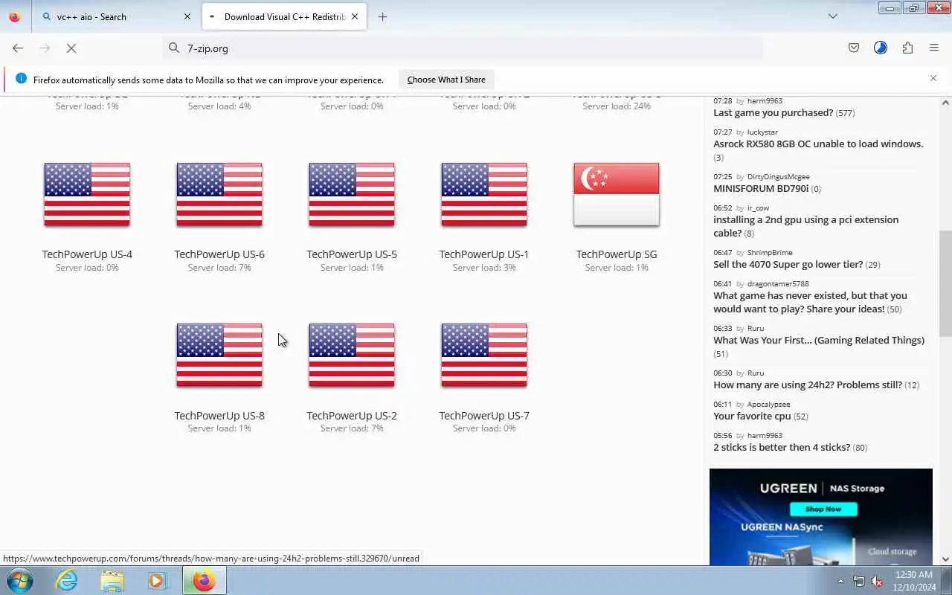Screen dimensions: 952x595
Task: Open the Firefox account icon
Action: pos(881,48)
